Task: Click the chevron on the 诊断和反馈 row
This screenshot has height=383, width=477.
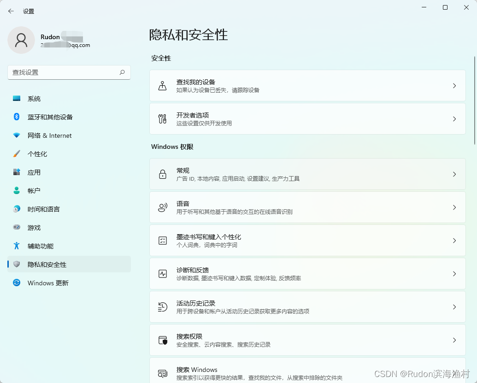Action: (454, 274)
